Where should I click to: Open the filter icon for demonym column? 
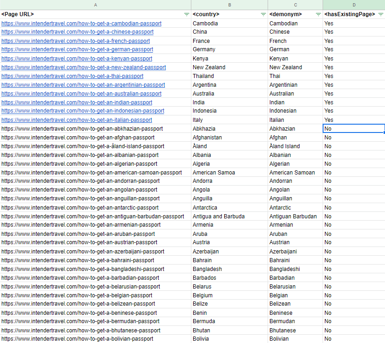point(318,14)
